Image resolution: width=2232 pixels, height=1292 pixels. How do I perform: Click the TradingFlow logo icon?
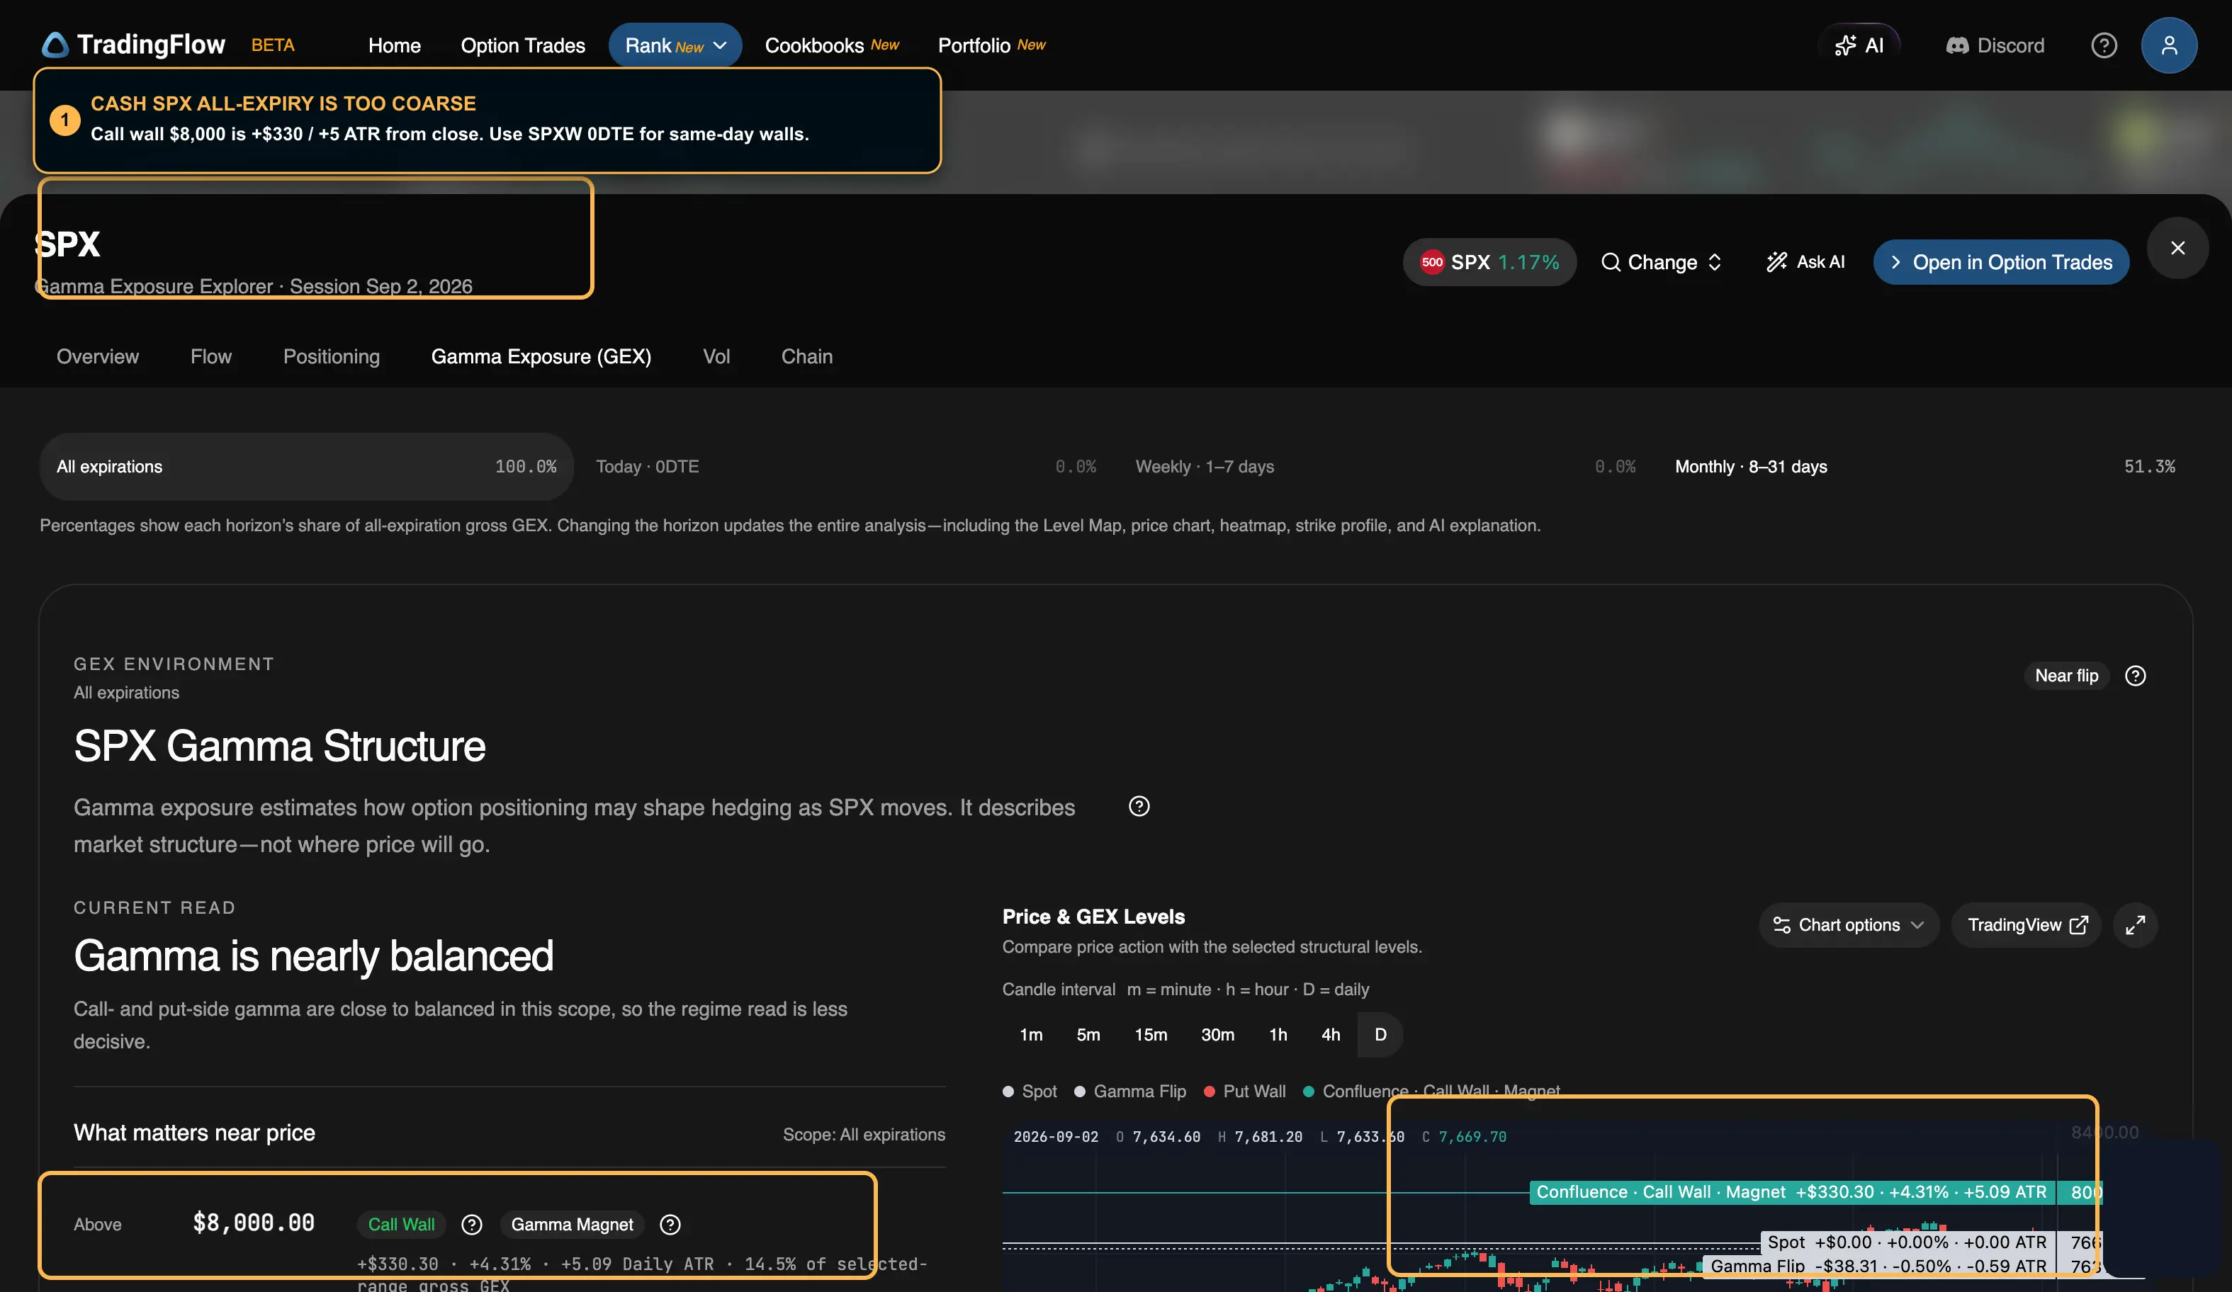(x=55, y=45)
